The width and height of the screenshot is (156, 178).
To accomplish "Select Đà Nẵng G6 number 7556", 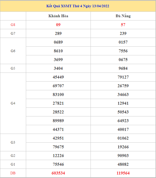I will coord(123,51).
